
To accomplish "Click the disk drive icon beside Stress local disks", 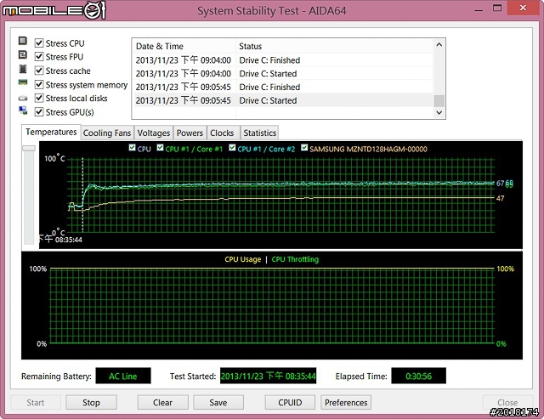I will pos(23,99).
